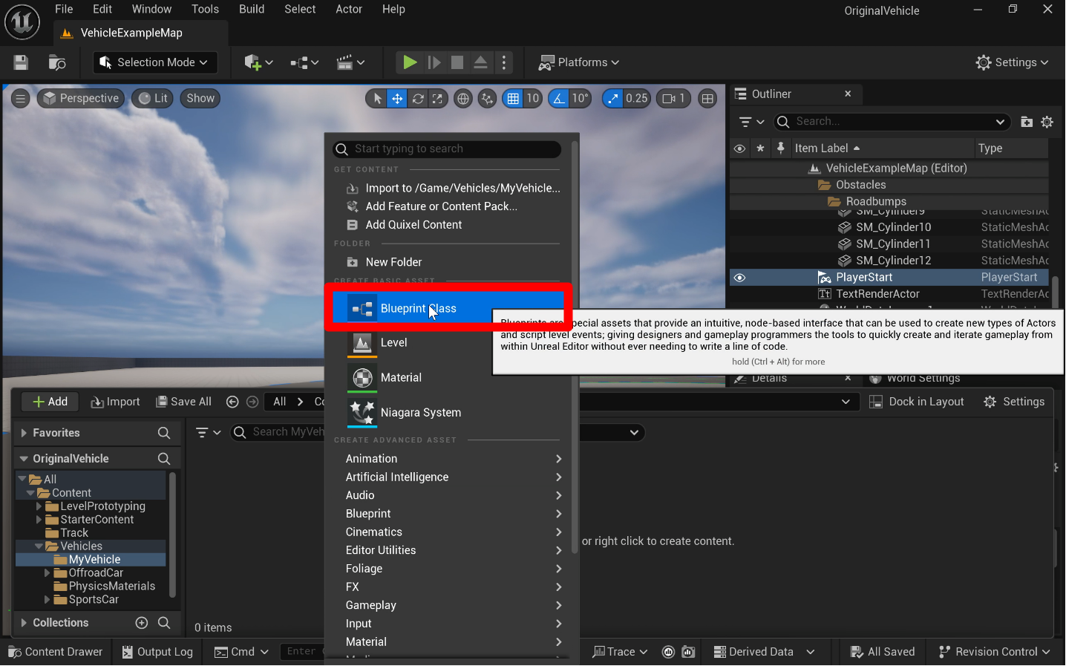Click the content browser Add button
The width and height of the screenshot is (1066, 666).
[x=50, y=402]
